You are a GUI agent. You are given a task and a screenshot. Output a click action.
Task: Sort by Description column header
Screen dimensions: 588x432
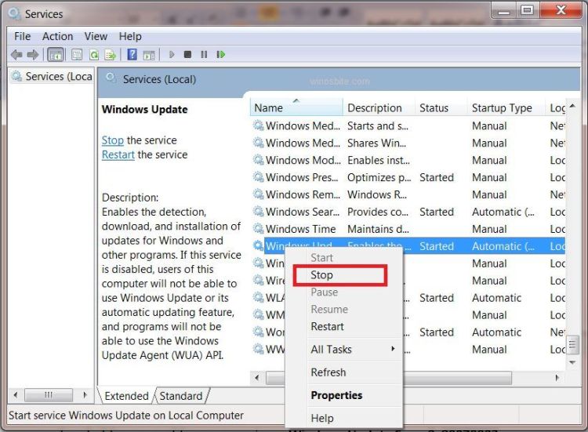click(x=379, y=108)
